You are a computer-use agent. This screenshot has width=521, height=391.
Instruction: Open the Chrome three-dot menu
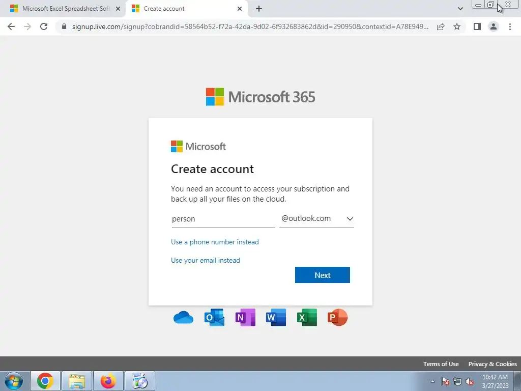510,26
